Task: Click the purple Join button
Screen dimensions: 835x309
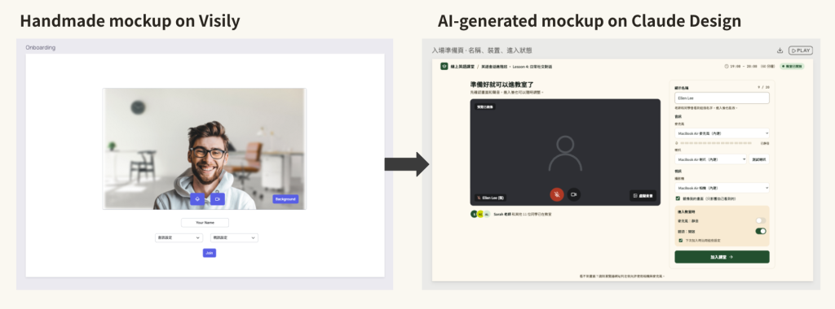Action: [210, 253]
